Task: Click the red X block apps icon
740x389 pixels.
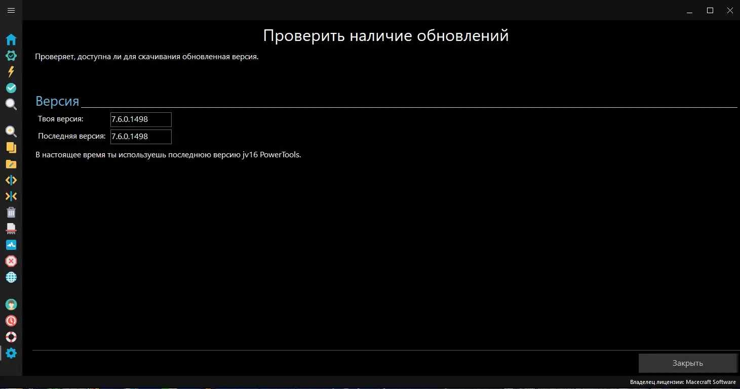Action: click(x=11, y=261)
